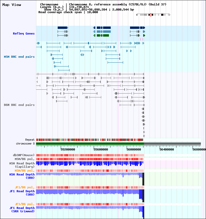This screenshot has height=219, width=206.
Task: Click the gray unassembled chromosome 8 segment
Action: click(172, 144)
